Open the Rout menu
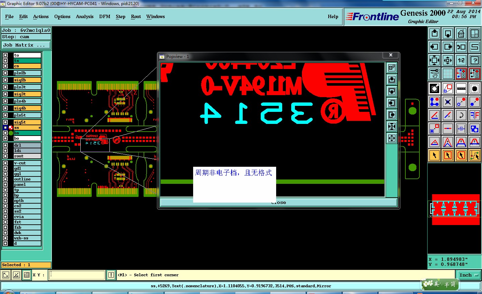482x294 pixels. point(136,16)
